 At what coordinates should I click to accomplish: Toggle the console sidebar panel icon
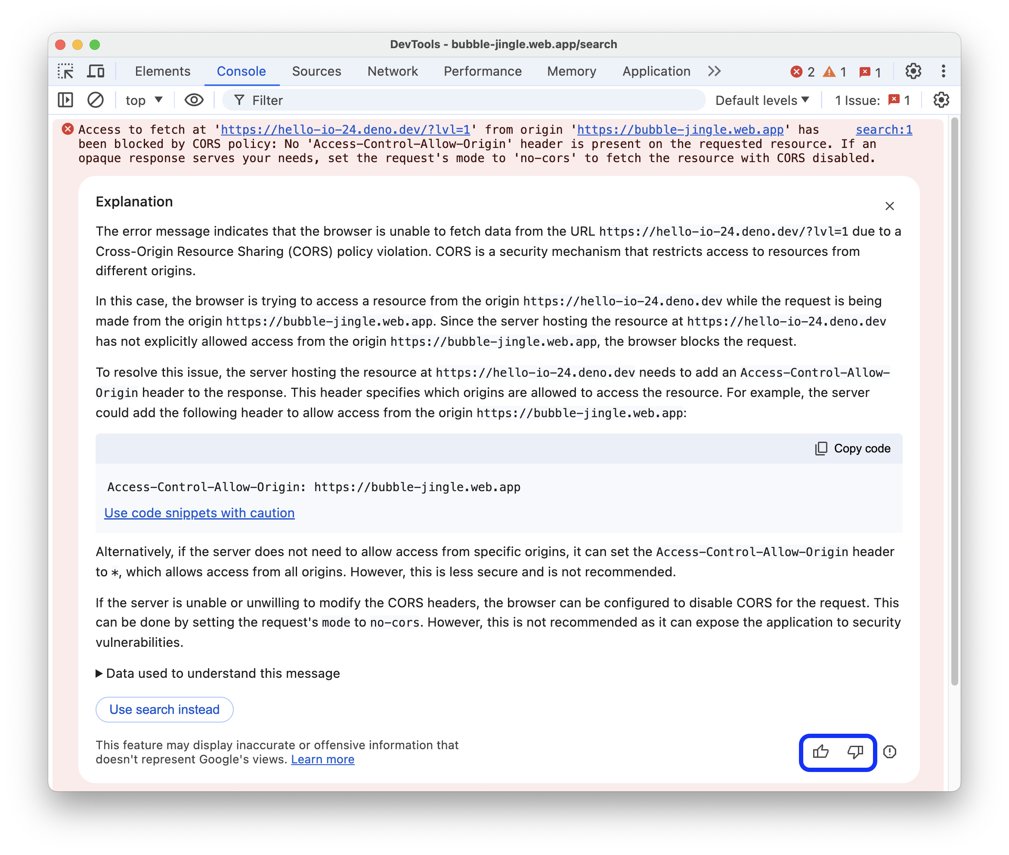(66, 101)
